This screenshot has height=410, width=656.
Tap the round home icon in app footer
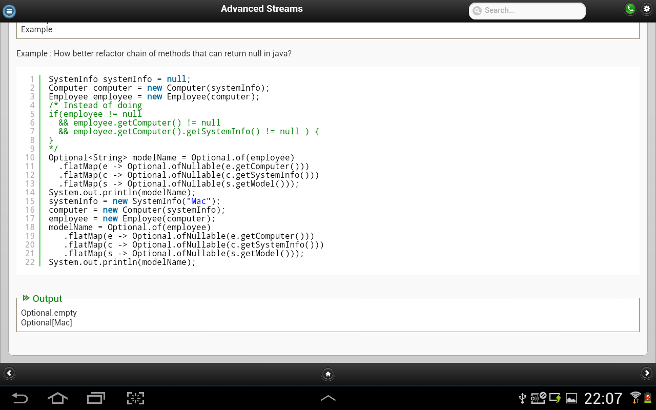[328, 374]
